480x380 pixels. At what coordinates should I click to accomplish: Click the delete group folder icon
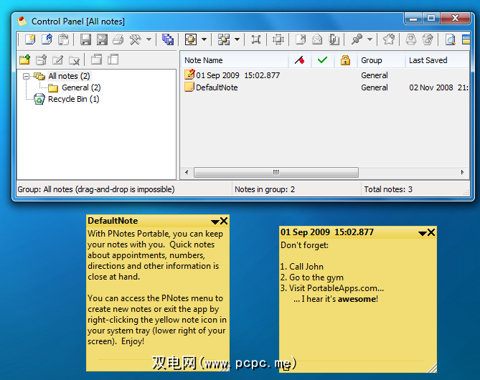tap(74, 60)
